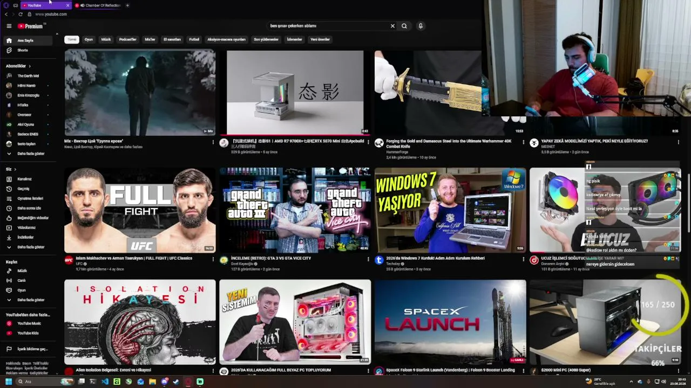
Task: Open testo taylan channel
Action: [29, 144]
